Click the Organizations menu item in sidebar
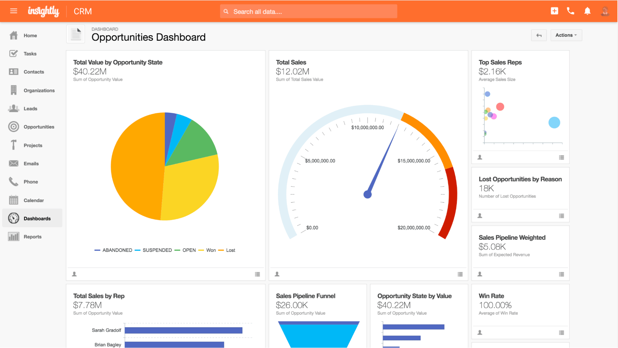This screenshot has width=618, height=348. pyautogui.click(x=39, y=90)
